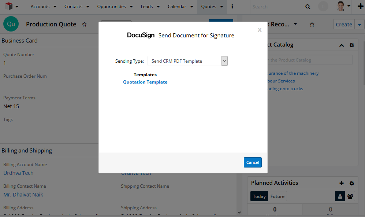Open the Labour Services catalog item

coord(281,81)
